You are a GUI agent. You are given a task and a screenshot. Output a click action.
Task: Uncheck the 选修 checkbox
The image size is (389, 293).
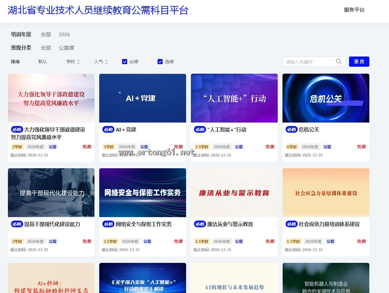pyautogui.click(x=160, y=62)
